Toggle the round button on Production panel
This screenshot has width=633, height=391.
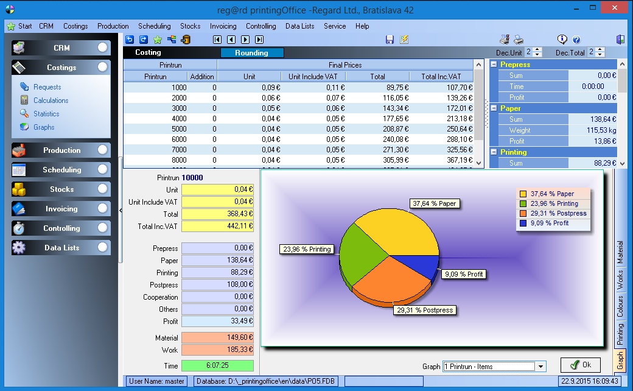click(x=102, y=150)
